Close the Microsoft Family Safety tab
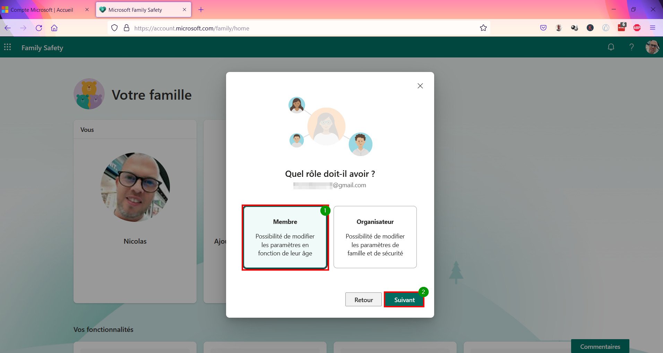Viewport: 663px width, 353px height. pos(184,10)
